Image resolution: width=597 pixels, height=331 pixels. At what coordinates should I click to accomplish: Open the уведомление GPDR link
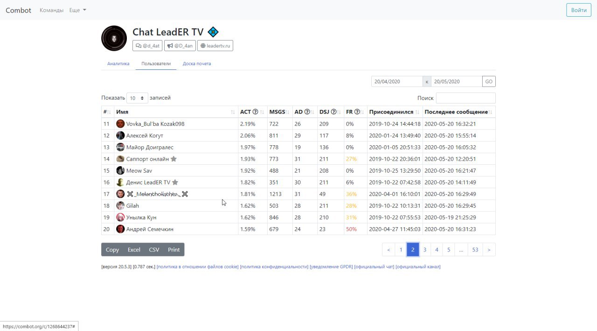(331, 267)
